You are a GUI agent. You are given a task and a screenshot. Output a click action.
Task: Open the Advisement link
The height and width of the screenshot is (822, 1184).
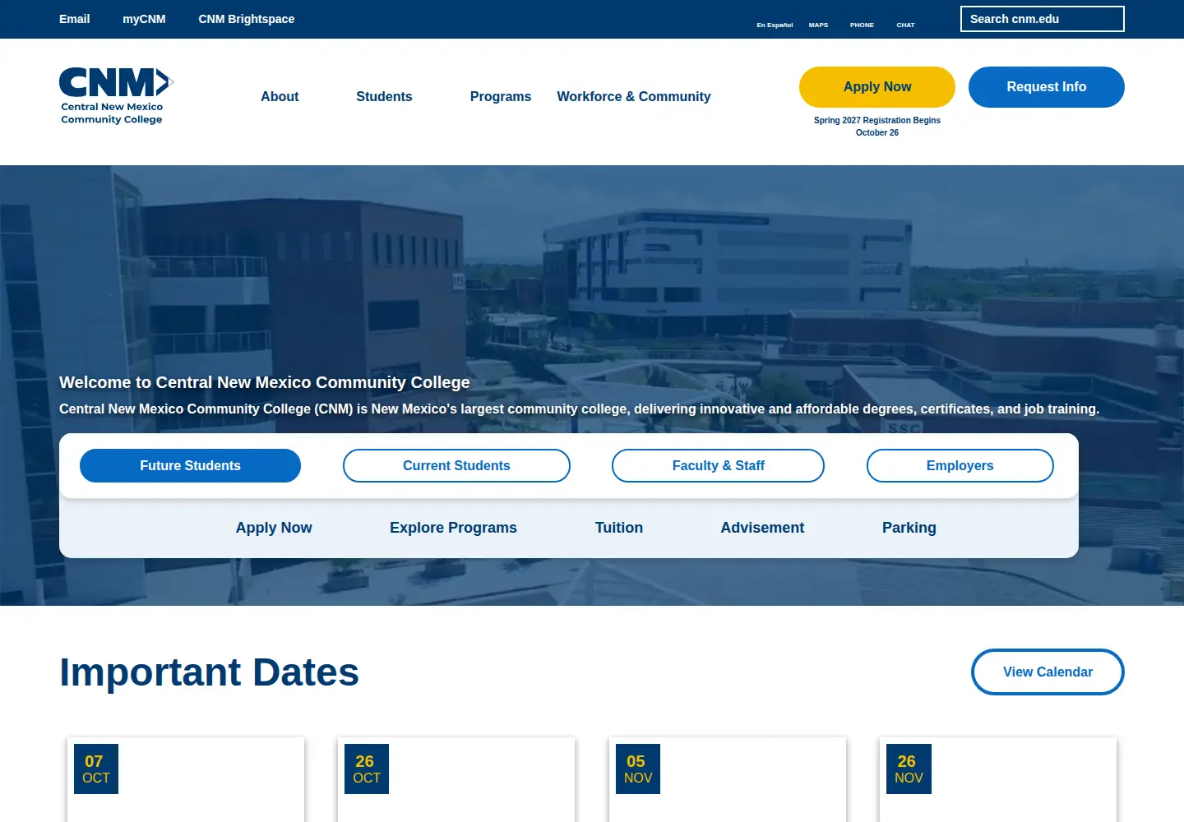(x=762, y=528)
